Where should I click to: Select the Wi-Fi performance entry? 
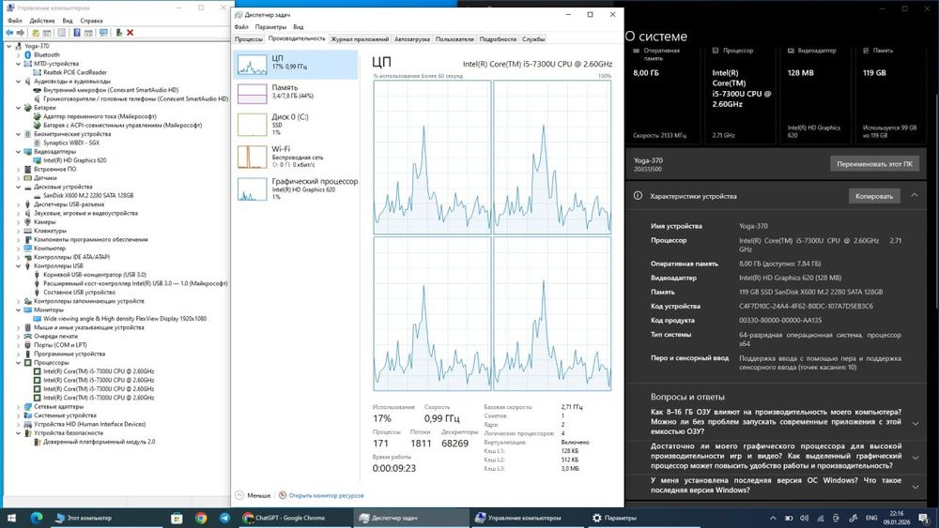coord(296,156)
